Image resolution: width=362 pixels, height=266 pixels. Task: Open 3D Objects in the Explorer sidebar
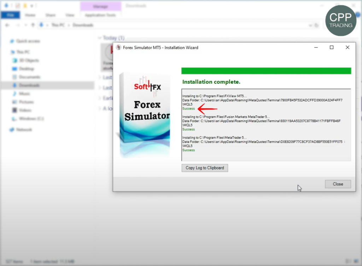(x=29, y=60)
